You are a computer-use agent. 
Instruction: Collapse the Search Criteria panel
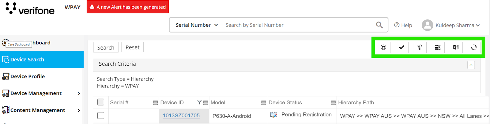(471, 65)
